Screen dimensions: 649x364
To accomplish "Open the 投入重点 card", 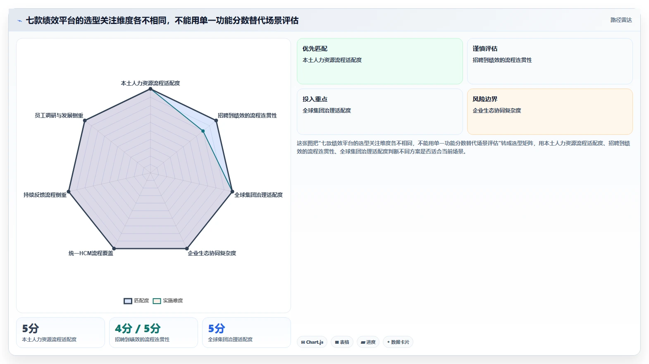I will click(380, 112).
